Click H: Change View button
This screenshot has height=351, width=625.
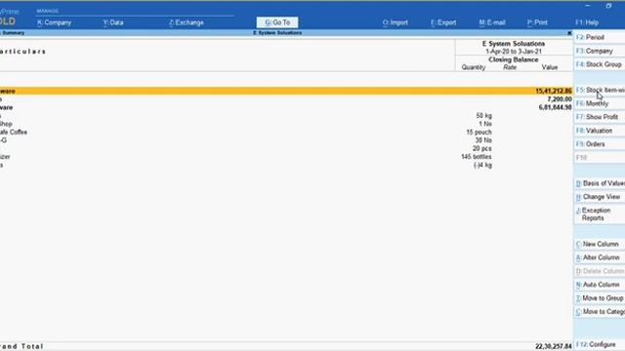[599, 197]
